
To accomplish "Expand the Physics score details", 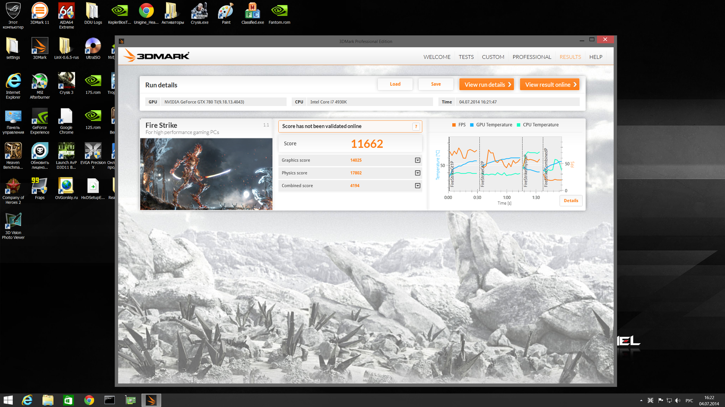I will pyautogui.click(x=417, y=173).
